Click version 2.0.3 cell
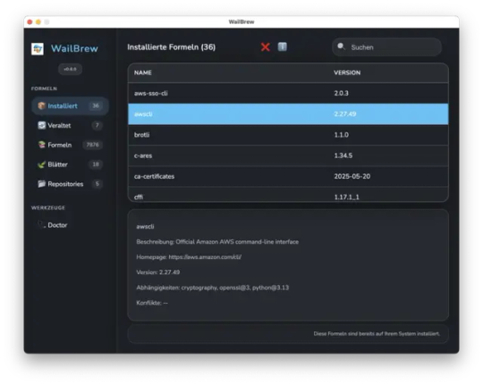 342,93
